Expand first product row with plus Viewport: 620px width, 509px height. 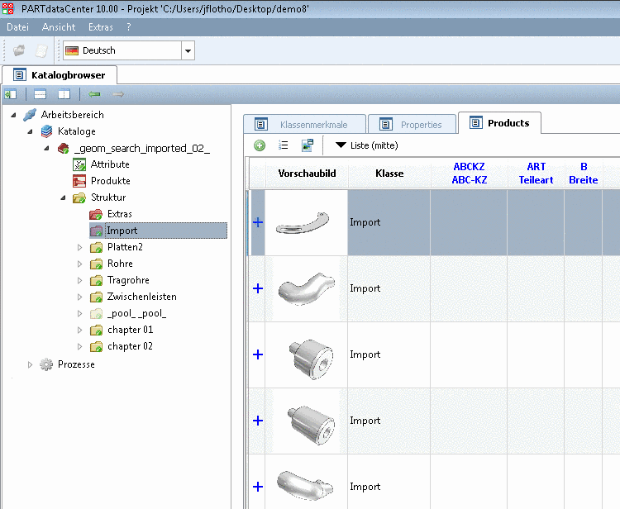coord(258,222)
